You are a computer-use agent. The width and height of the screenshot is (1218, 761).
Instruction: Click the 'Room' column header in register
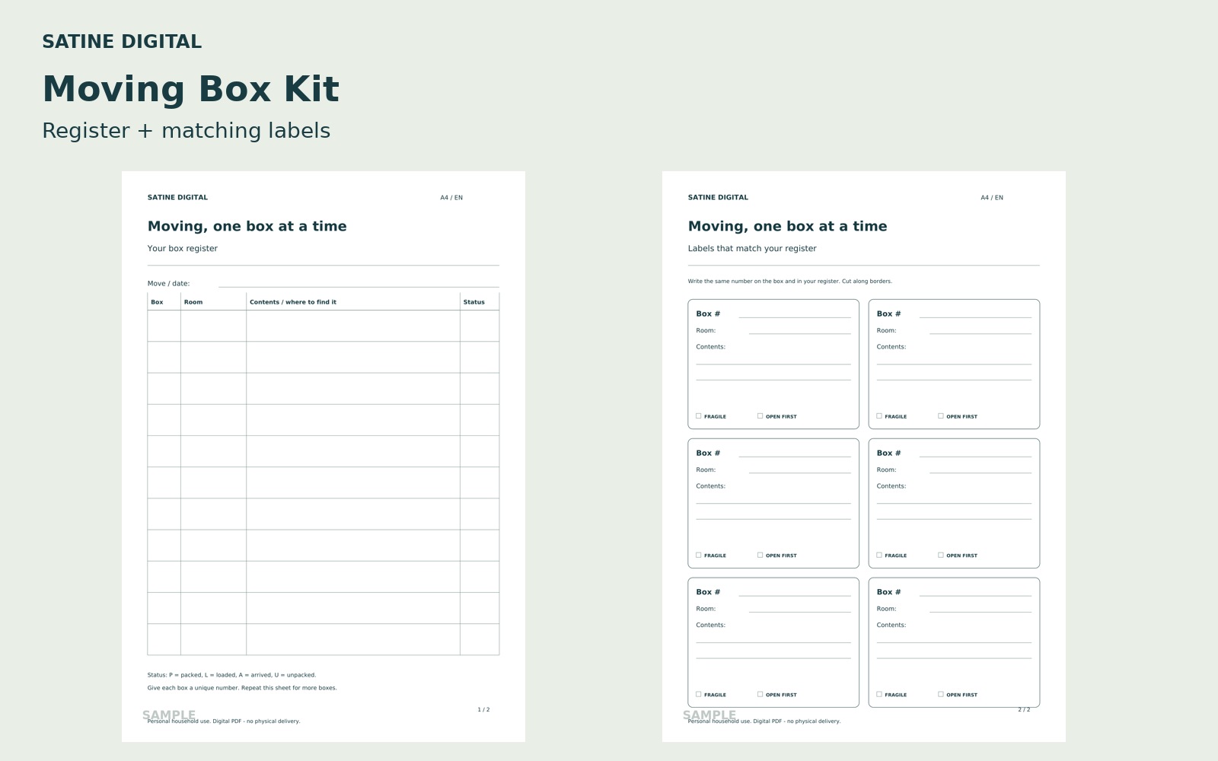(193, 302)
